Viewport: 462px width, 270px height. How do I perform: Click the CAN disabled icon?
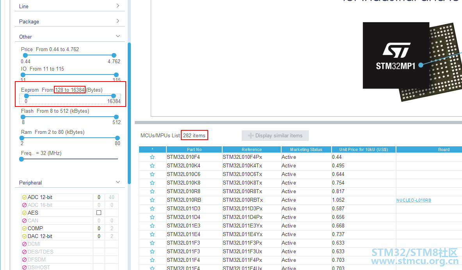(24, 220)
